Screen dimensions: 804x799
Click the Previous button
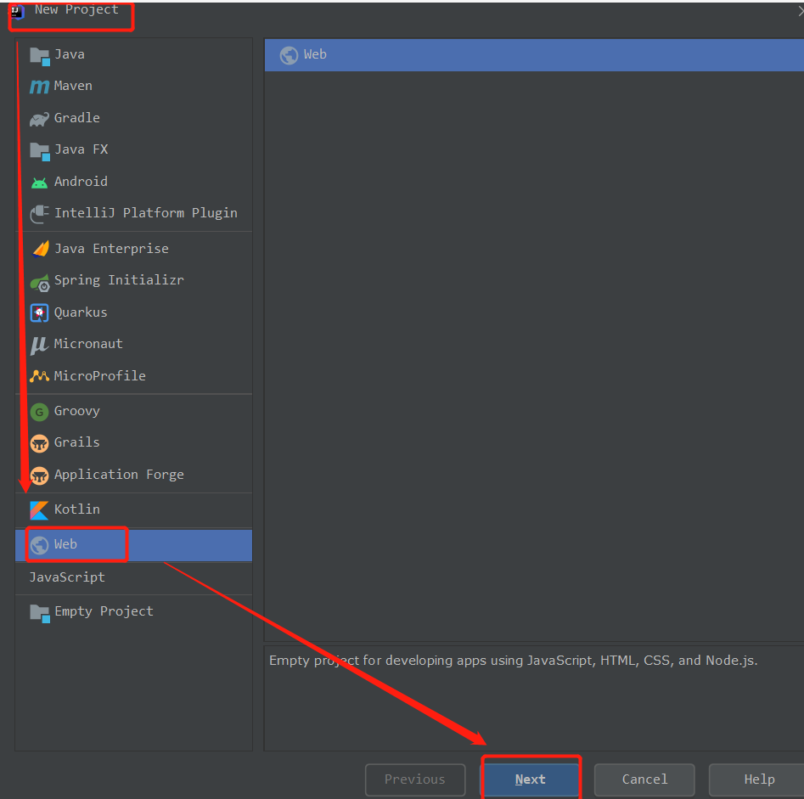(415, 779)
